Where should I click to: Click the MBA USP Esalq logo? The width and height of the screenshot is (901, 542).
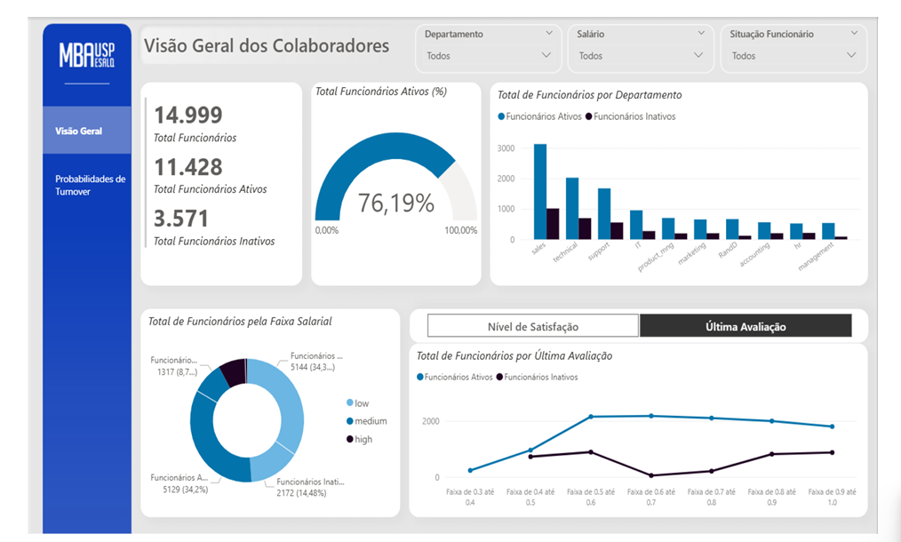click(x=87, y=55)
